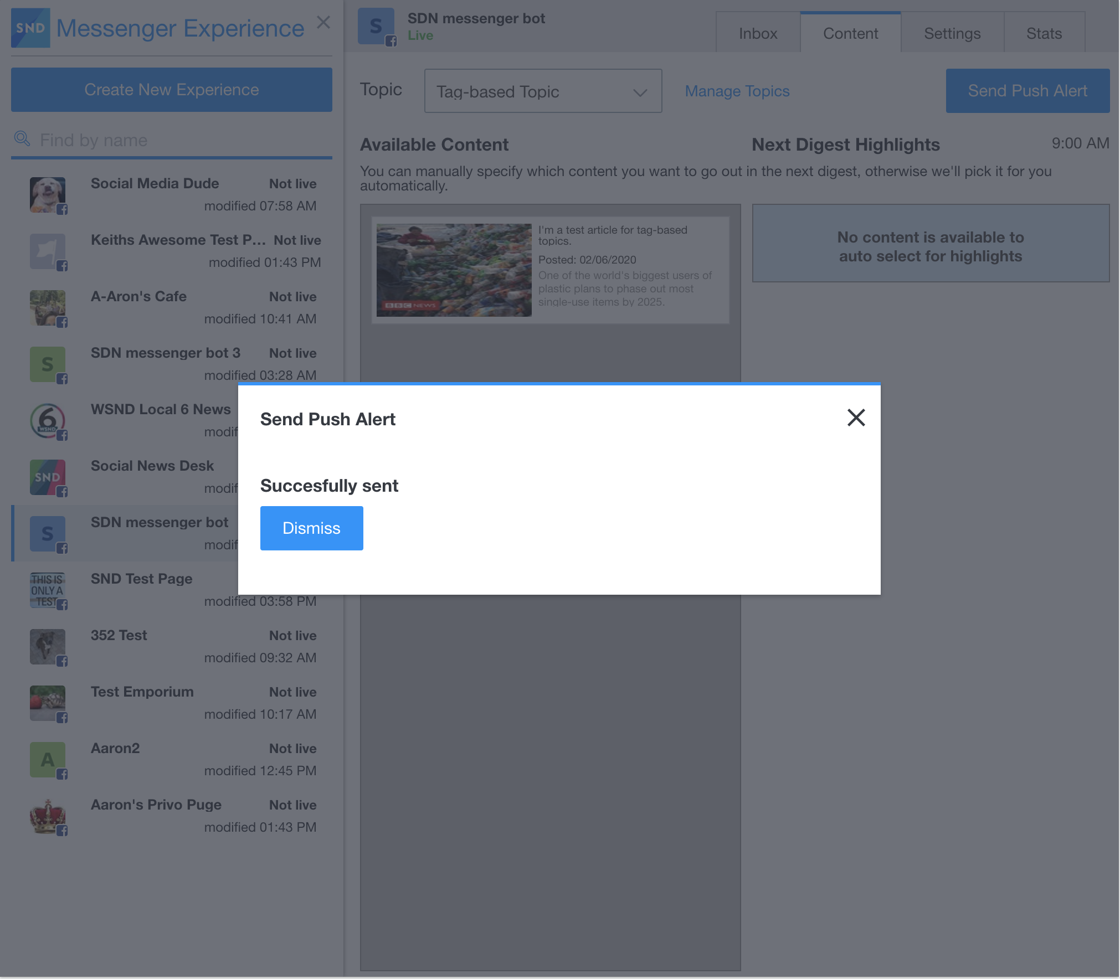Image resolution: width=1120 pixels, height=979 pixels.
Task: Click No content is available box
Action: [x=931, y=243]
